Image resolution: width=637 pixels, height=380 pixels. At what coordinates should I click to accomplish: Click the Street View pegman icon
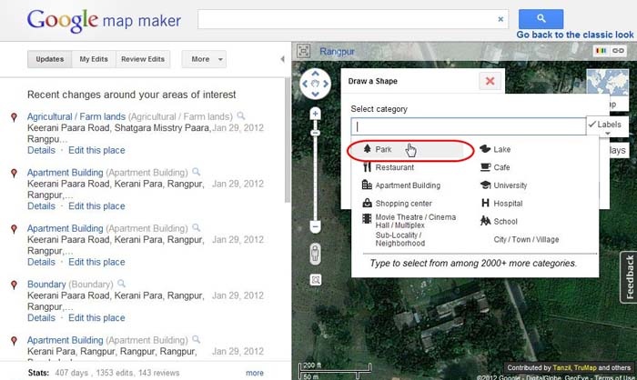pyautogui.click(x=315, y=255)
